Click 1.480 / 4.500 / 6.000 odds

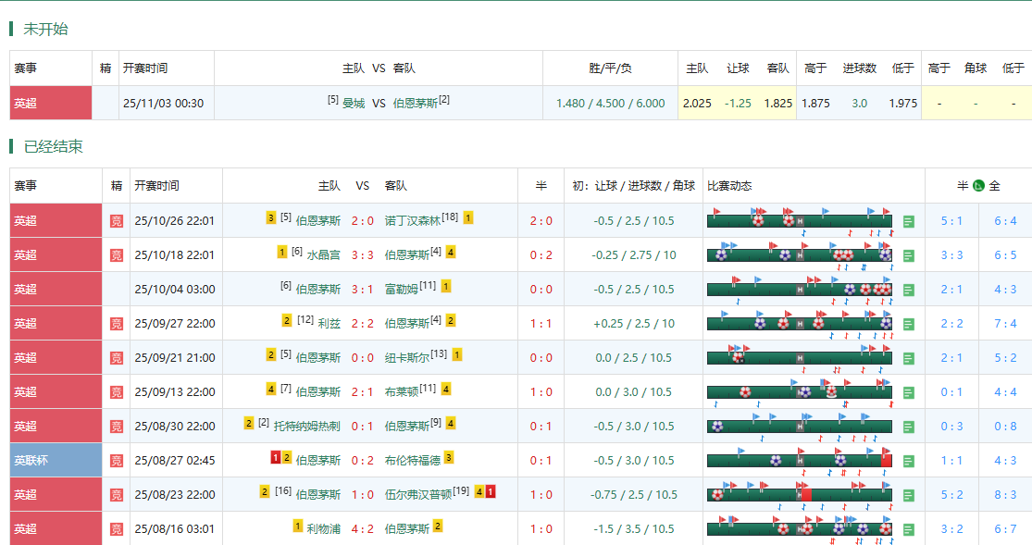[610, 104]
